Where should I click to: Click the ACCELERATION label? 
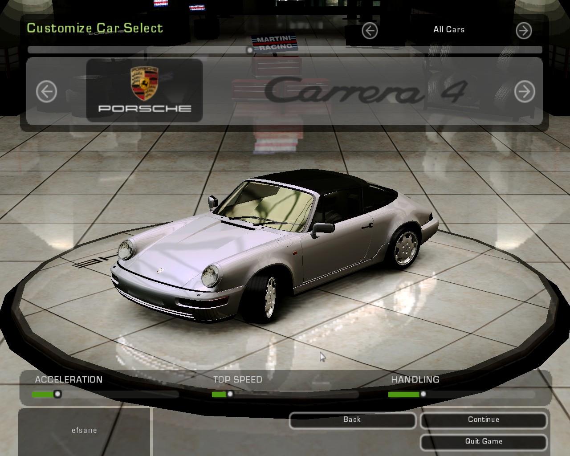pyautogui.click(x=69, y=379)
